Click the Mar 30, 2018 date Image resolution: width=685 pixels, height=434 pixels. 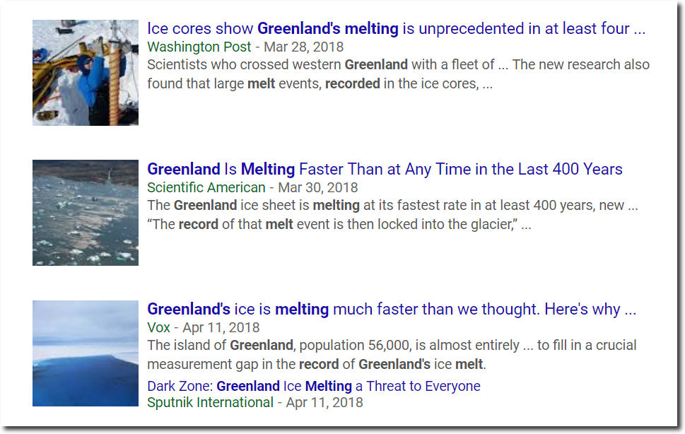(318, 187)
